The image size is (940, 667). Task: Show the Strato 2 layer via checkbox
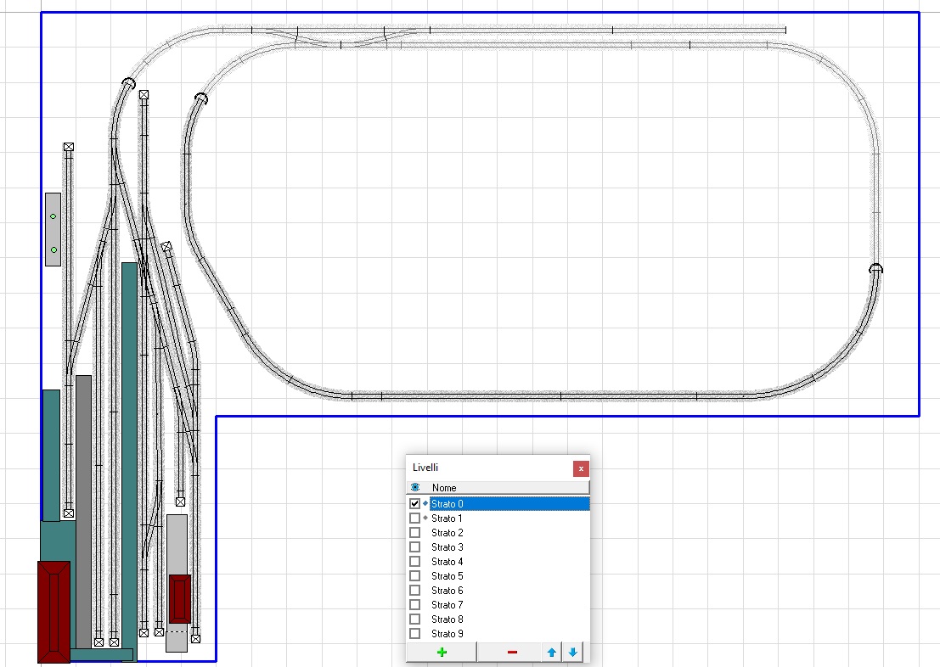click(415, 533)
